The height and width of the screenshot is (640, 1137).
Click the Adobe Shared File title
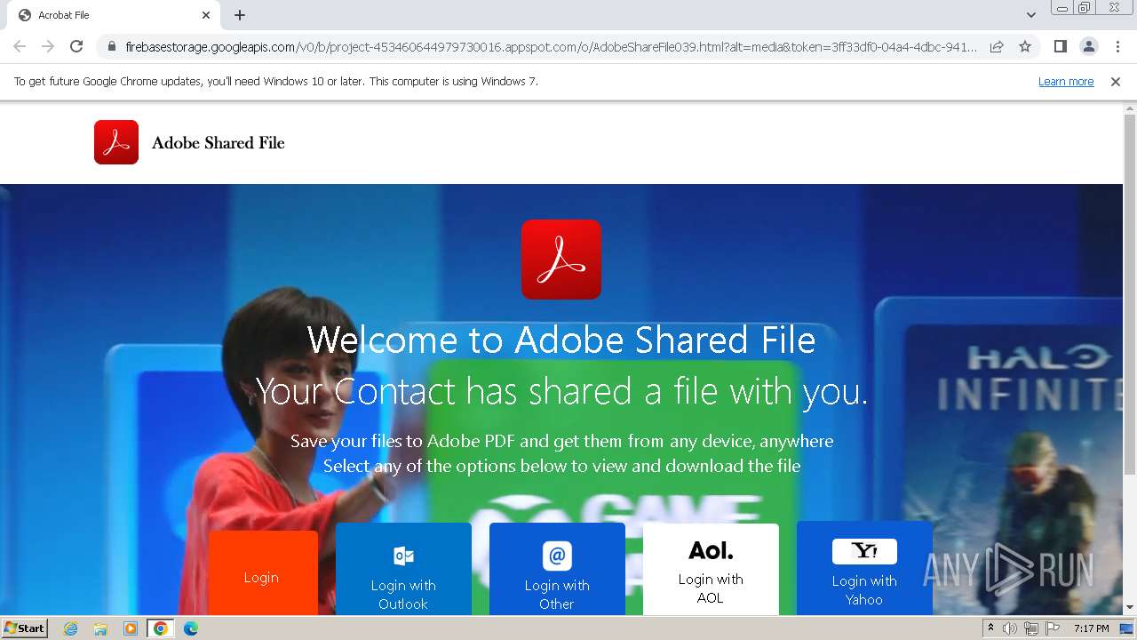click(219, 143)
